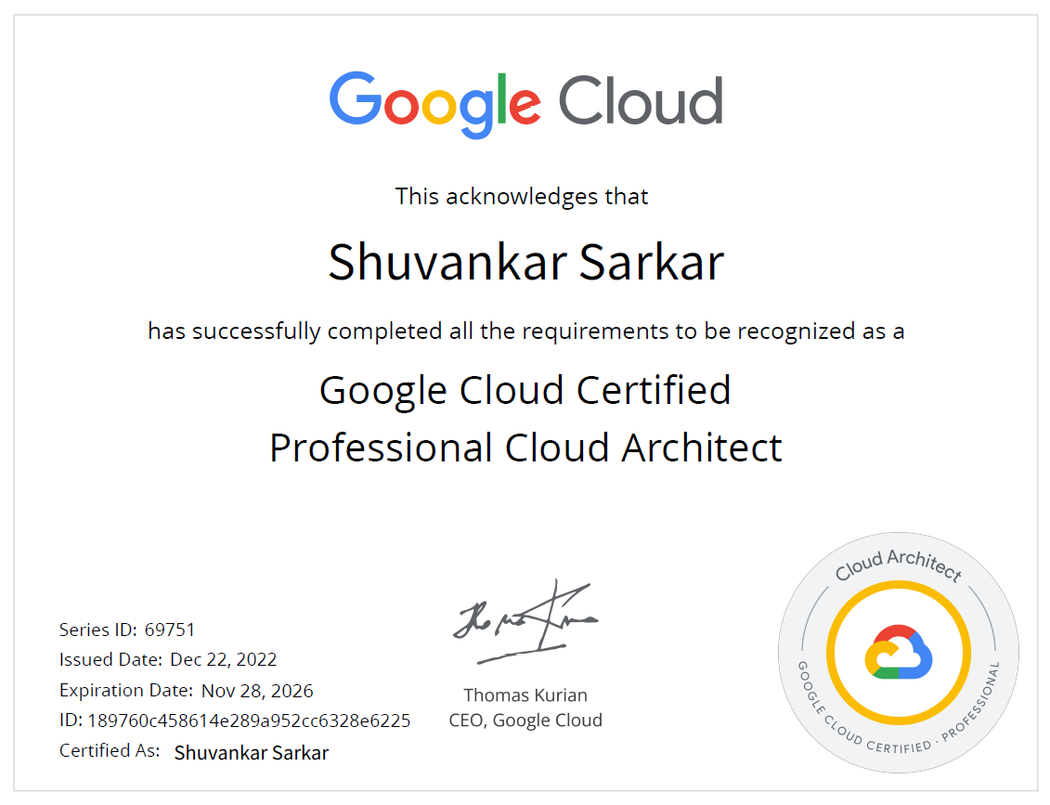Screen dimensions: 1050x805
Task: Click the 'Professional Cloud Architect' title line
Action: [525, 448]
